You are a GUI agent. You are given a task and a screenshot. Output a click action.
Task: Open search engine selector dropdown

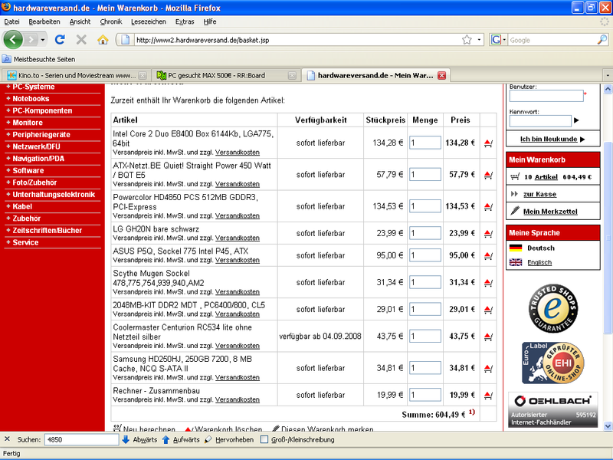point(504,40)
